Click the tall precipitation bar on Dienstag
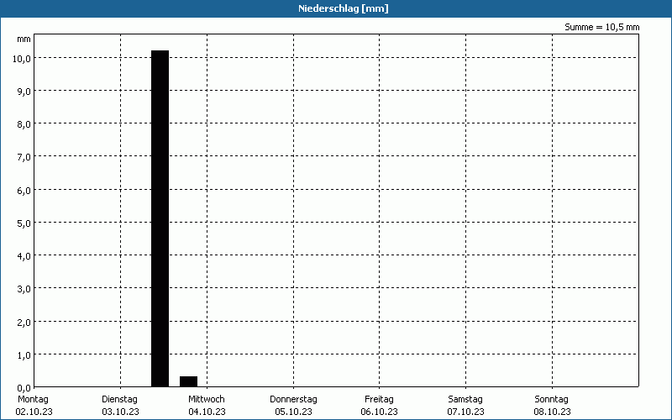This screenshot has height=420, width=672. 160,218
